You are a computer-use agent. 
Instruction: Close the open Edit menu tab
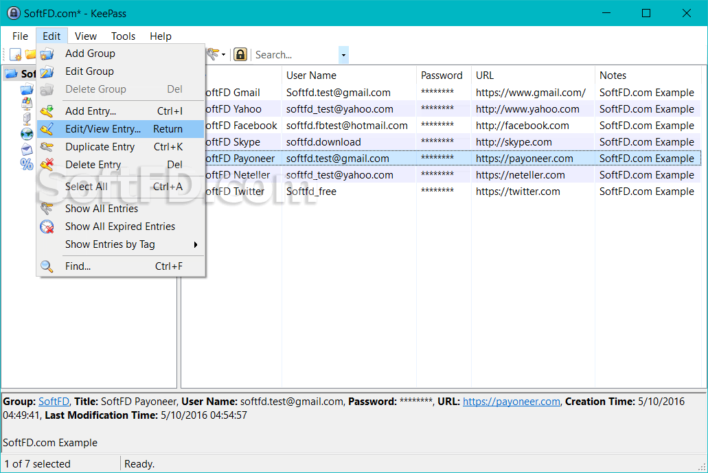52,36
